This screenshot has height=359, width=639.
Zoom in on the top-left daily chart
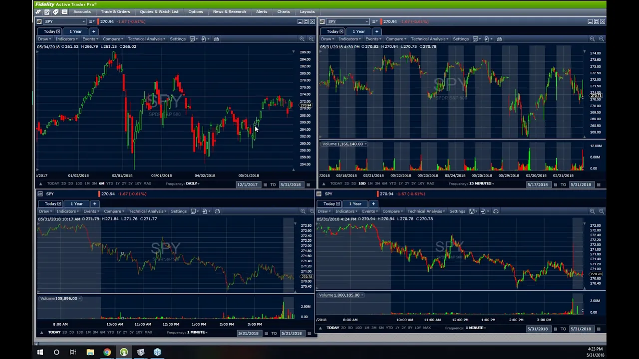[x=302, y=39]
